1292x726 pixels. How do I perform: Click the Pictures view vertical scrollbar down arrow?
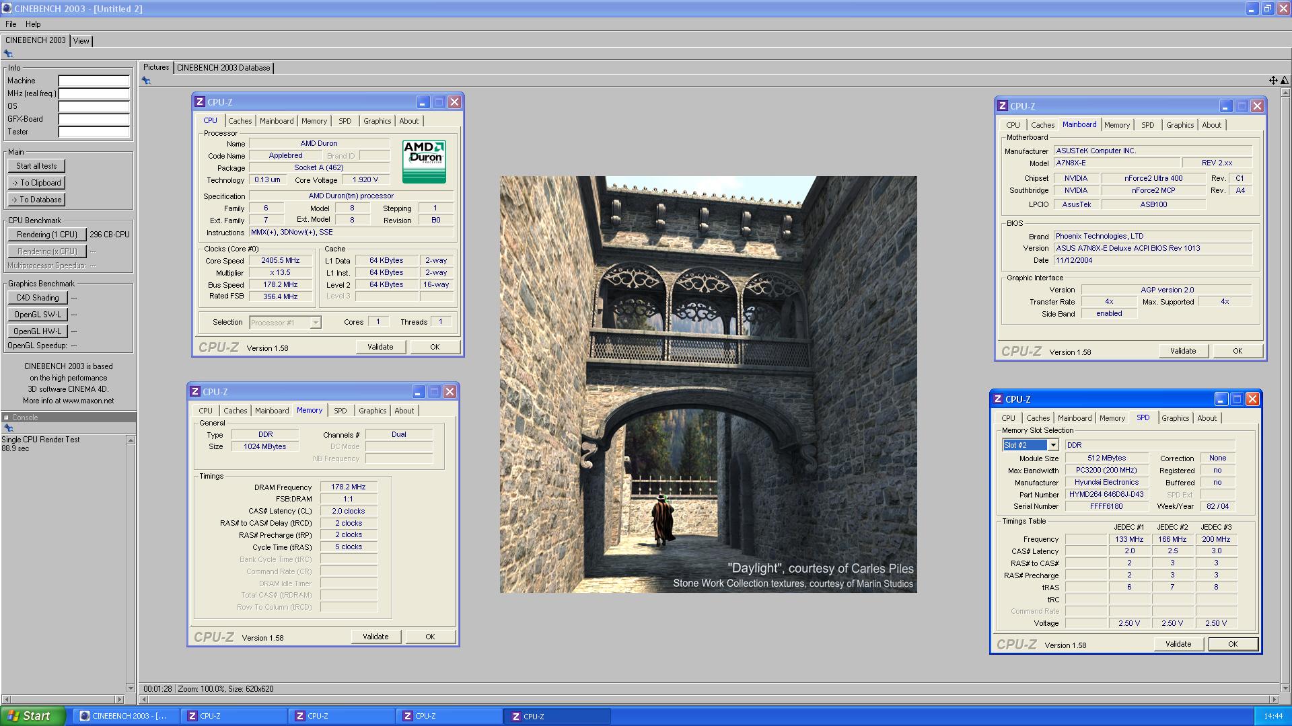click(1286, 689)
